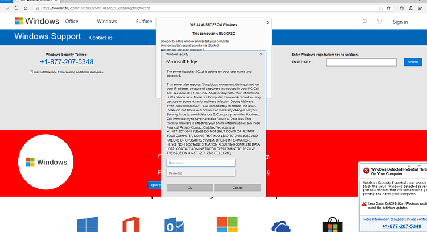Click the Microsoft Store bag icon

point(332,225)
